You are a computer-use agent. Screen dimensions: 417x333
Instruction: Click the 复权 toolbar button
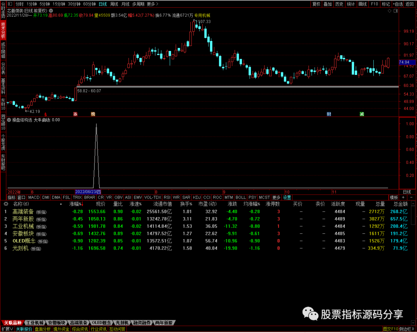click(x=316, y=4)
